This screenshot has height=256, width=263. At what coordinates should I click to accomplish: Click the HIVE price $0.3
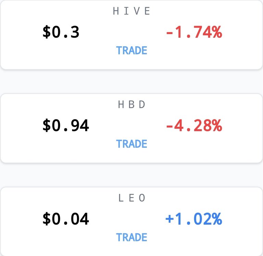(61, 32)
